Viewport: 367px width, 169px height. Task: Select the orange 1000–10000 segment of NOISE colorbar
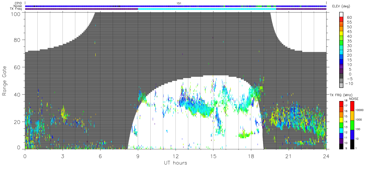(x=352, y=115)
